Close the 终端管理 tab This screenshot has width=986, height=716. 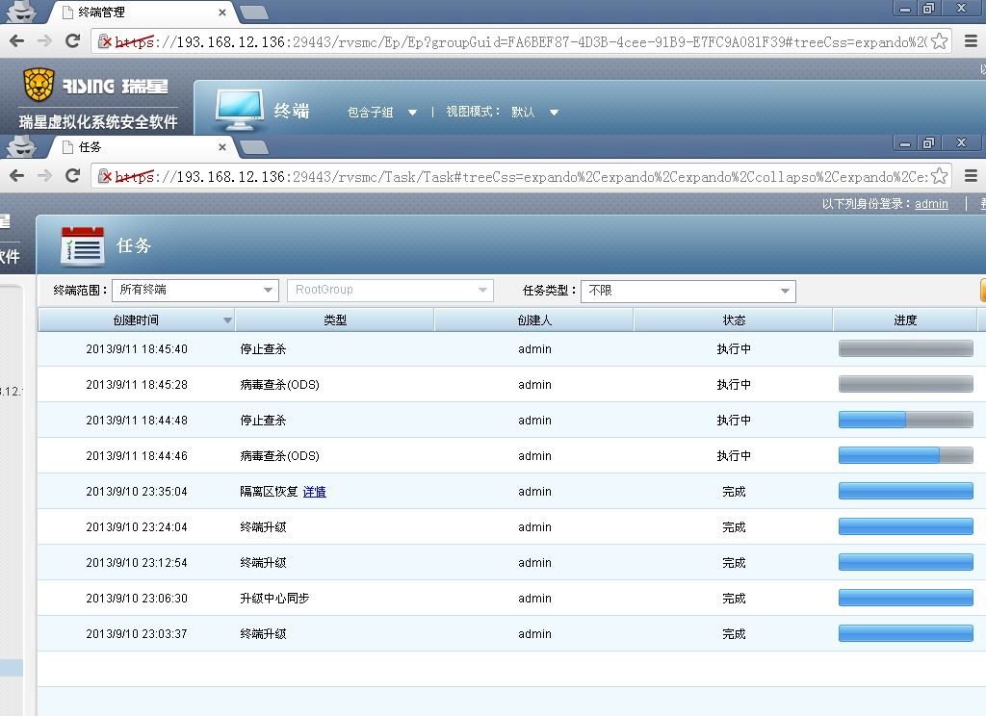point(222,12)
